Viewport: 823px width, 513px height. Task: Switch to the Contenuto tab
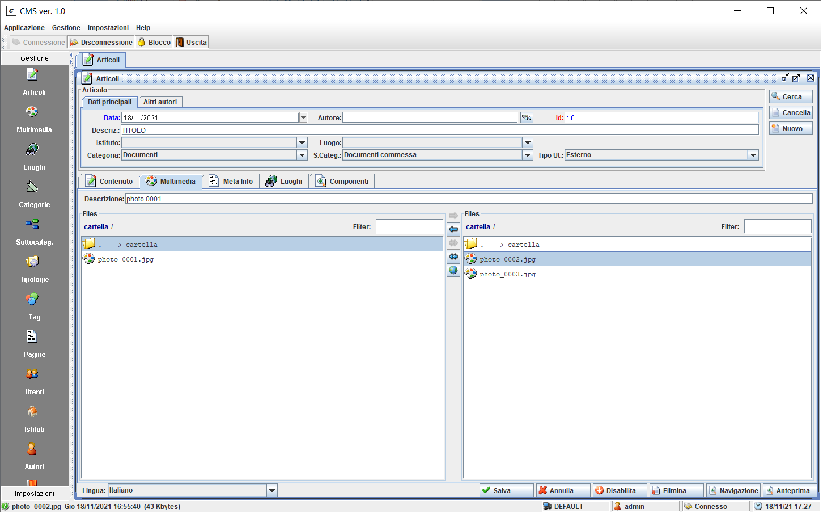point(109,182)
